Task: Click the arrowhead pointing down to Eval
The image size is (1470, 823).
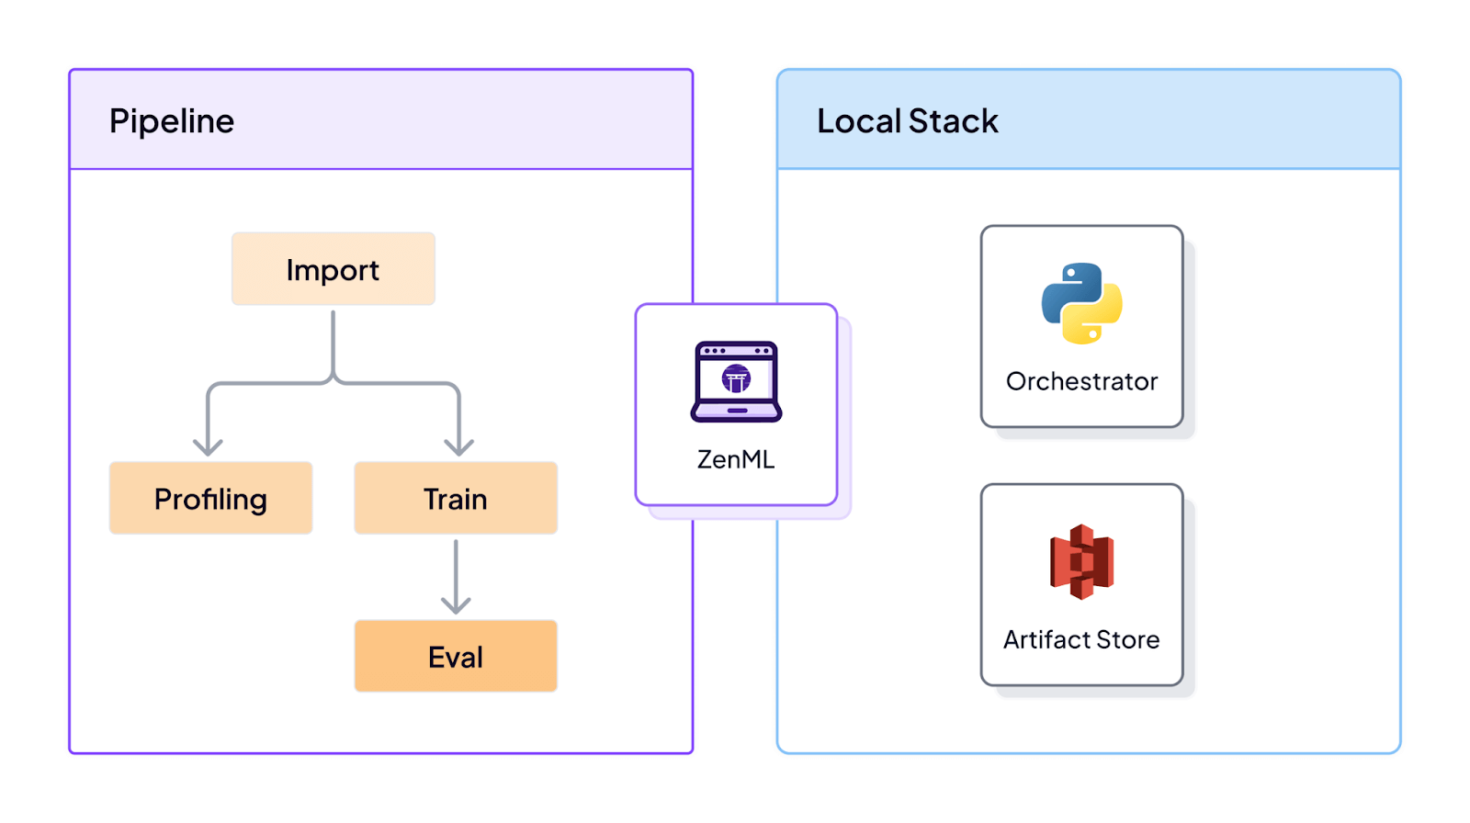Action: pyautogui.click(x=456, y=605)
